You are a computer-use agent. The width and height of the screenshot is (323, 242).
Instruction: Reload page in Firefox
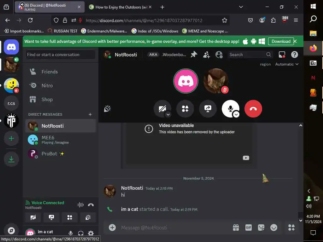tap(30, 20)
